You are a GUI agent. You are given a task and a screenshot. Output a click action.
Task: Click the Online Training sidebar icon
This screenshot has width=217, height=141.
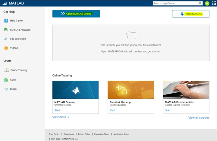[x=6, y=70]
